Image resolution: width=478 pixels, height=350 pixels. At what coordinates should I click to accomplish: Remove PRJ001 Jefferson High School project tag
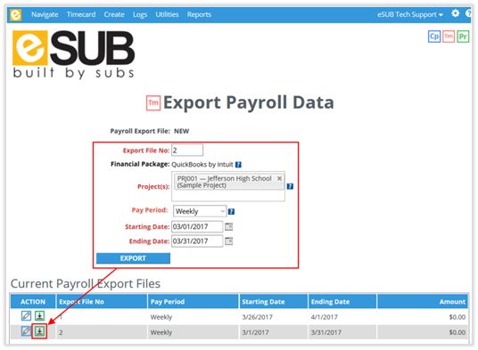279,178
